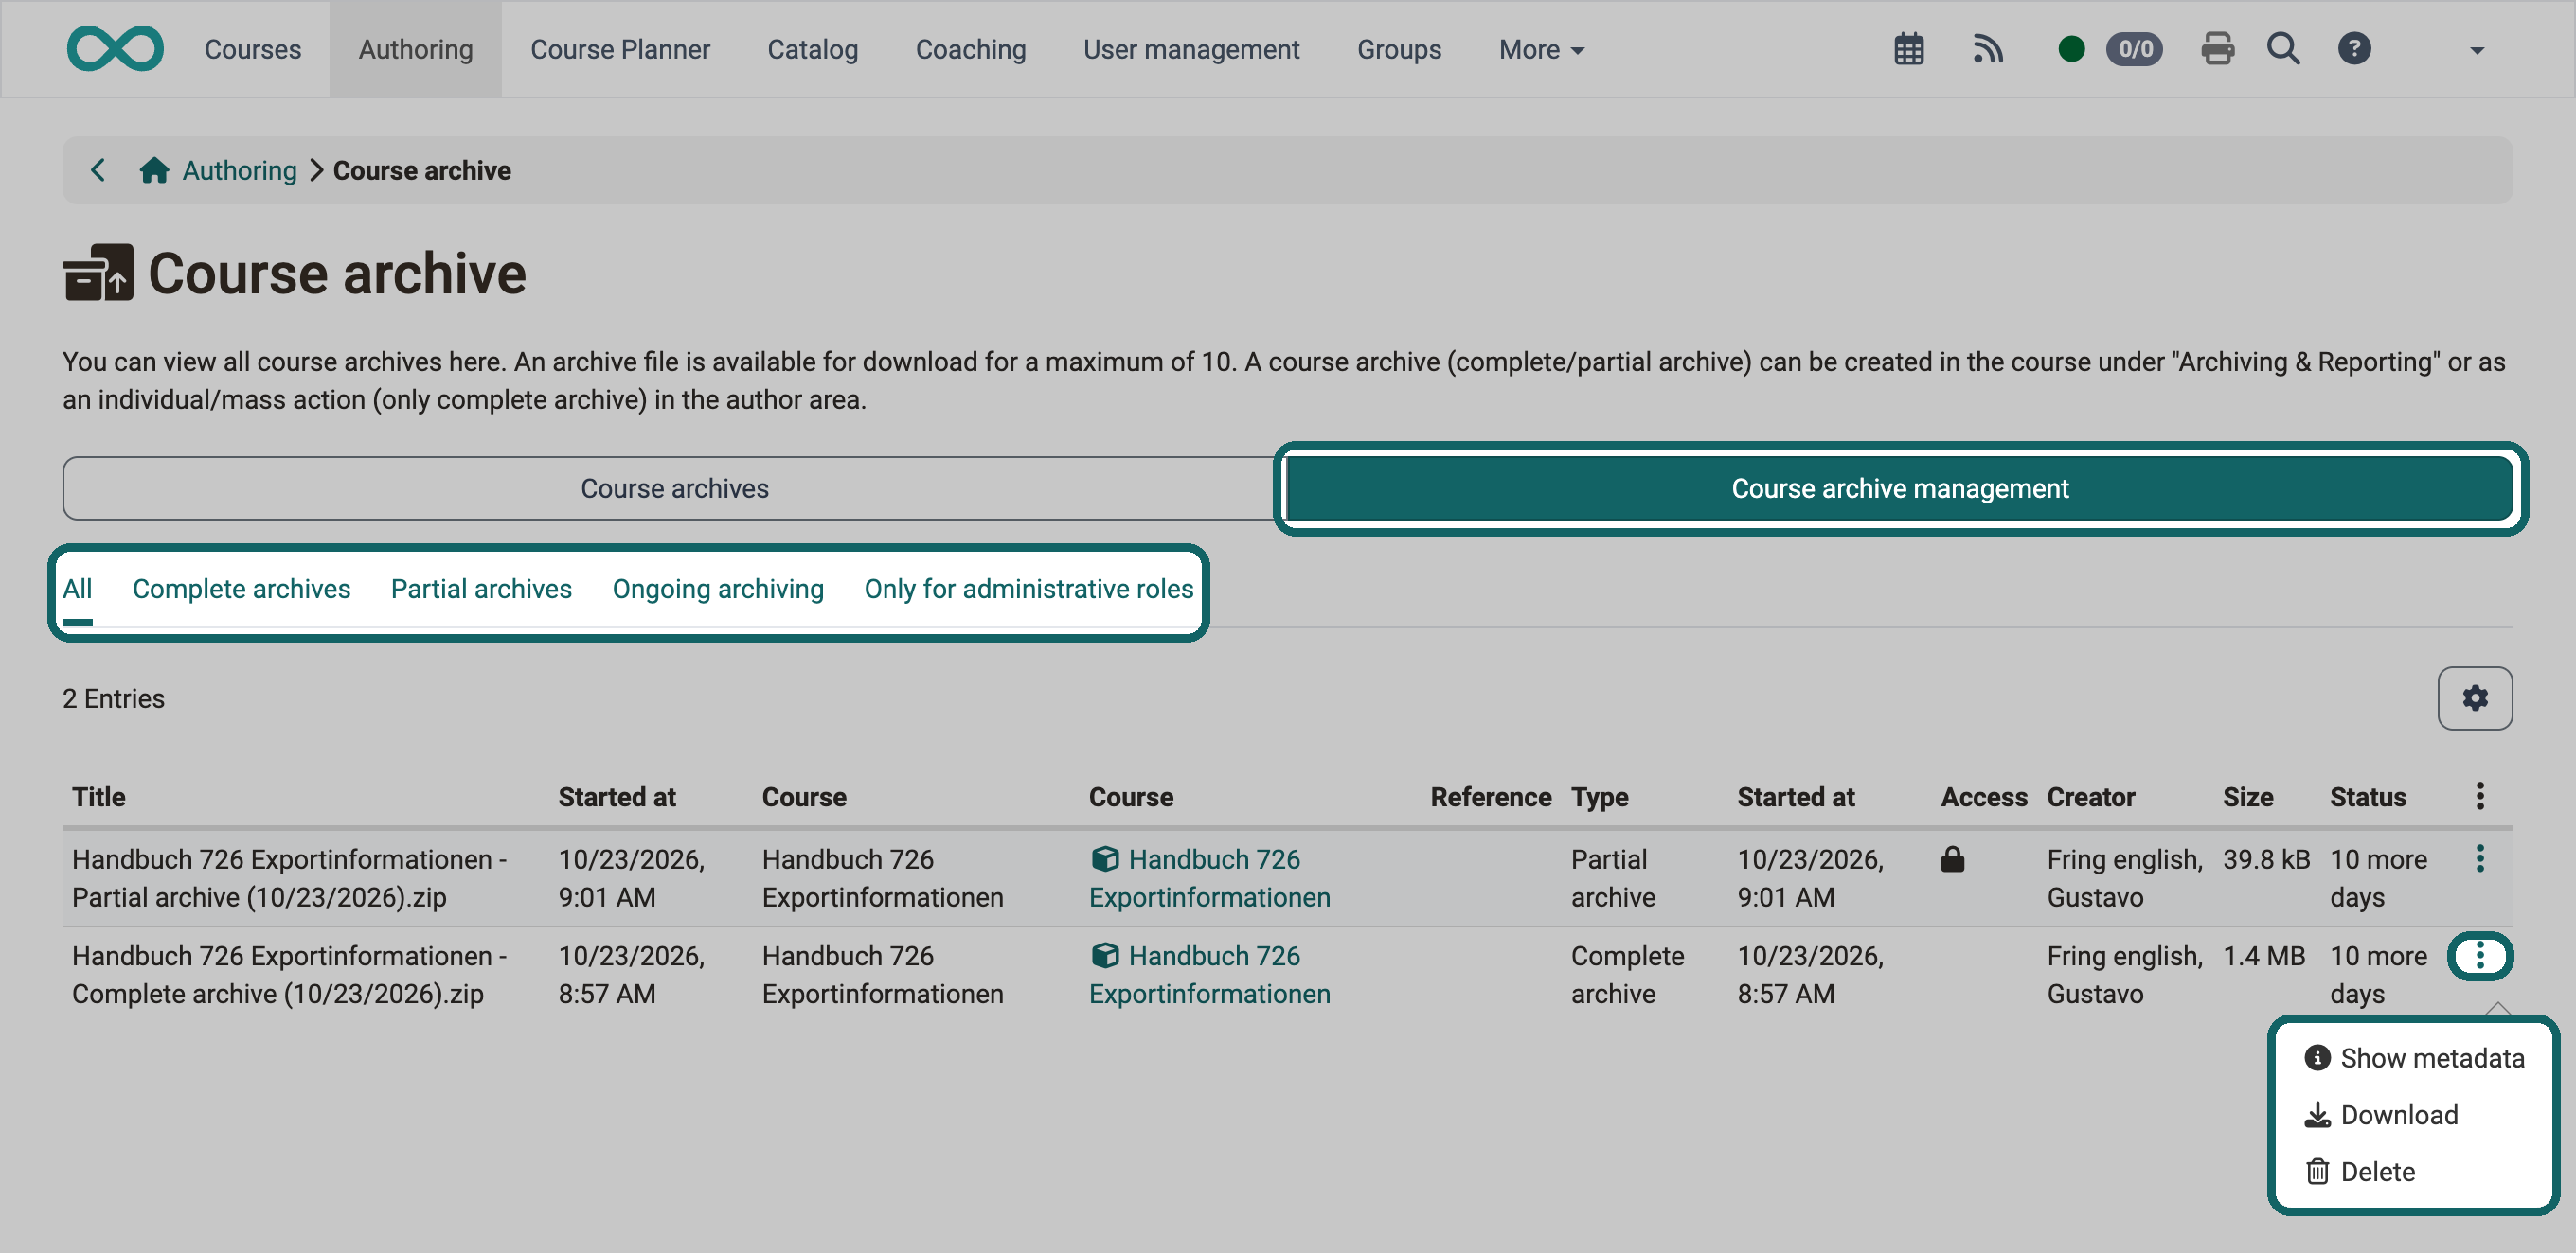Switch to the Partial archives tab
The width and height of the screenshot is (2576, 1253).
481,589
